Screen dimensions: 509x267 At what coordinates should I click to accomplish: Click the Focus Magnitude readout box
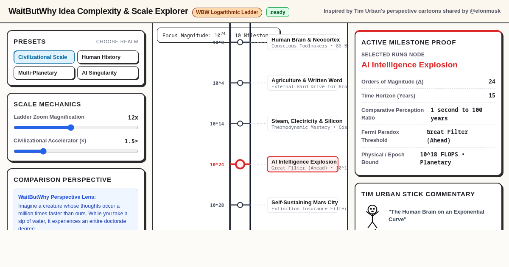tap(218, 35)
